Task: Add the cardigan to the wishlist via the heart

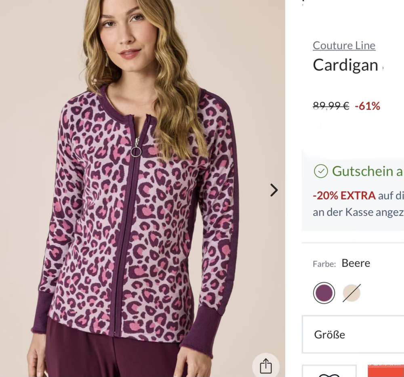Action: coord(329,373)
